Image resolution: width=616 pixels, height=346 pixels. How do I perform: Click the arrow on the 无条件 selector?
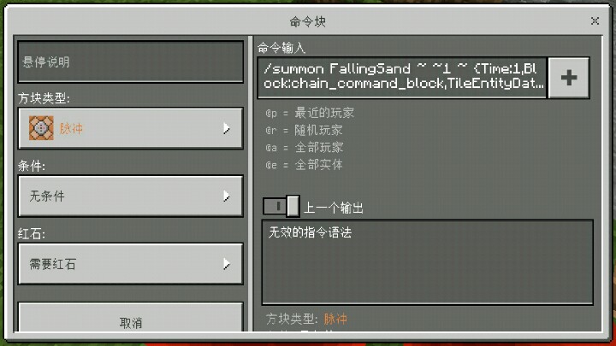coord(226,196)
